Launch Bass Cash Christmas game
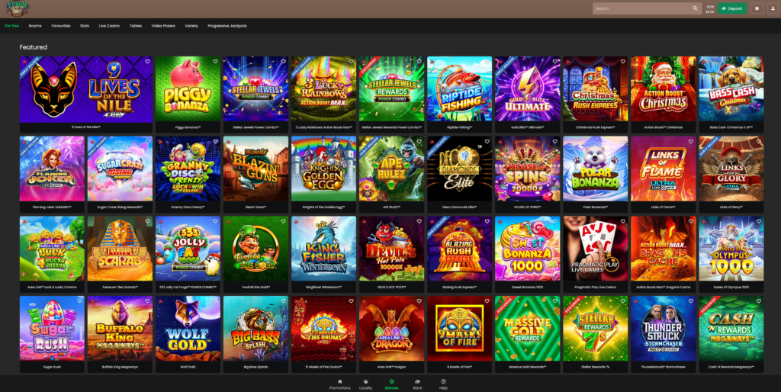Image resolution: width=781 pixels, height=392 pixels. 731,95
